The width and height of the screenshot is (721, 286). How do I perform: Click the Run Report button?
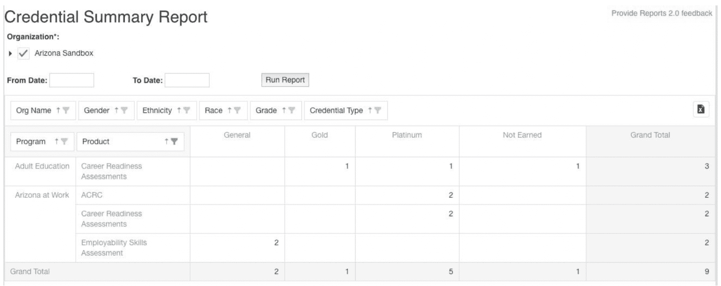pyautogui.click(x=285, y=80)
